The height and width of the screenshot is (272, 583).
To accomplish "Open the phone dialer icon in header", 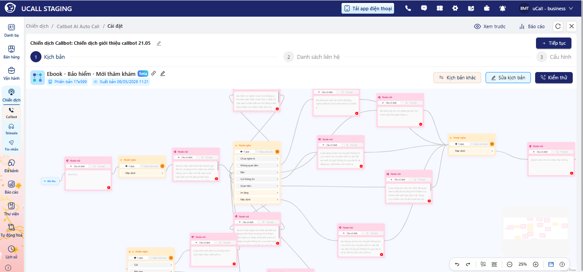I will coord(408,8).
